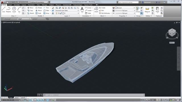Open the Output ribbon tab
Image resolution: width=182 pixels, height=102 pixels.
pos(51,5)
